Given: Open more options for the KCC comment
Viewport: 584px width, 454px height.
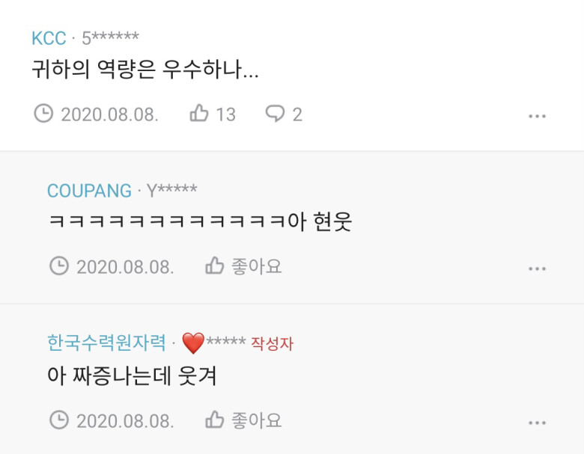Looking at the screenshot, I should [537, 116].
